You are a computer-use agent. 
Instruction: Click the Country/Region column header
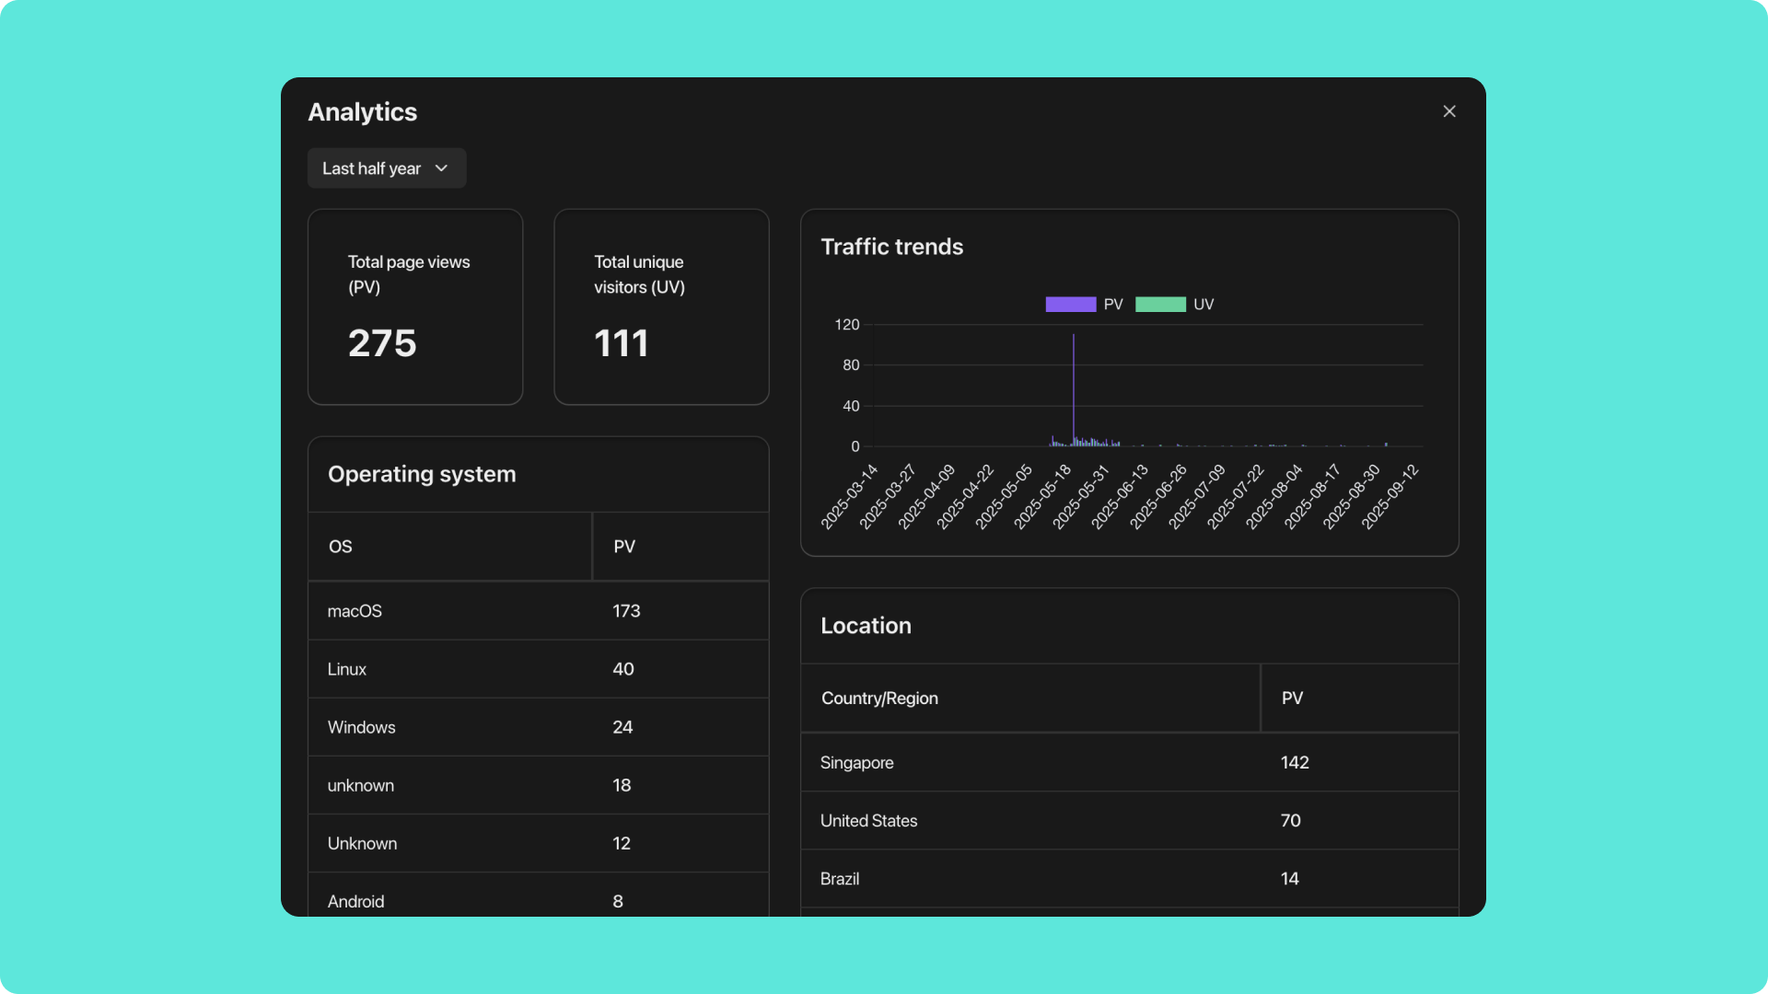(x=879, y=698)
